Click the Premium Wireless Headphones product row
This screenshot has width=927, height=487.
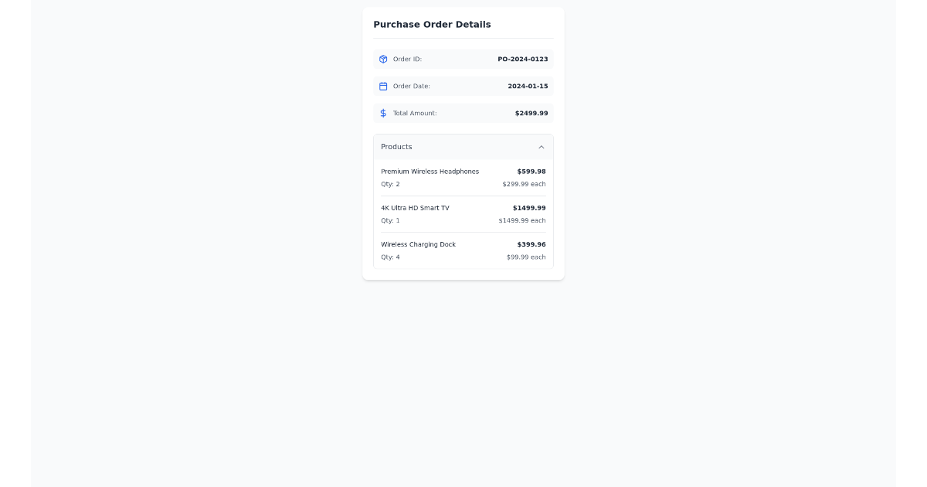[463, 177]
